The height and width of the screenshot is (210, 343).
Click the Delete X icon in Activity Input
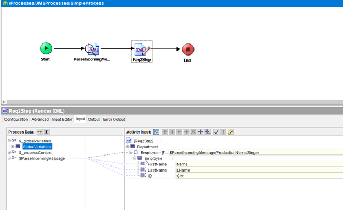(x=193, y=132)
